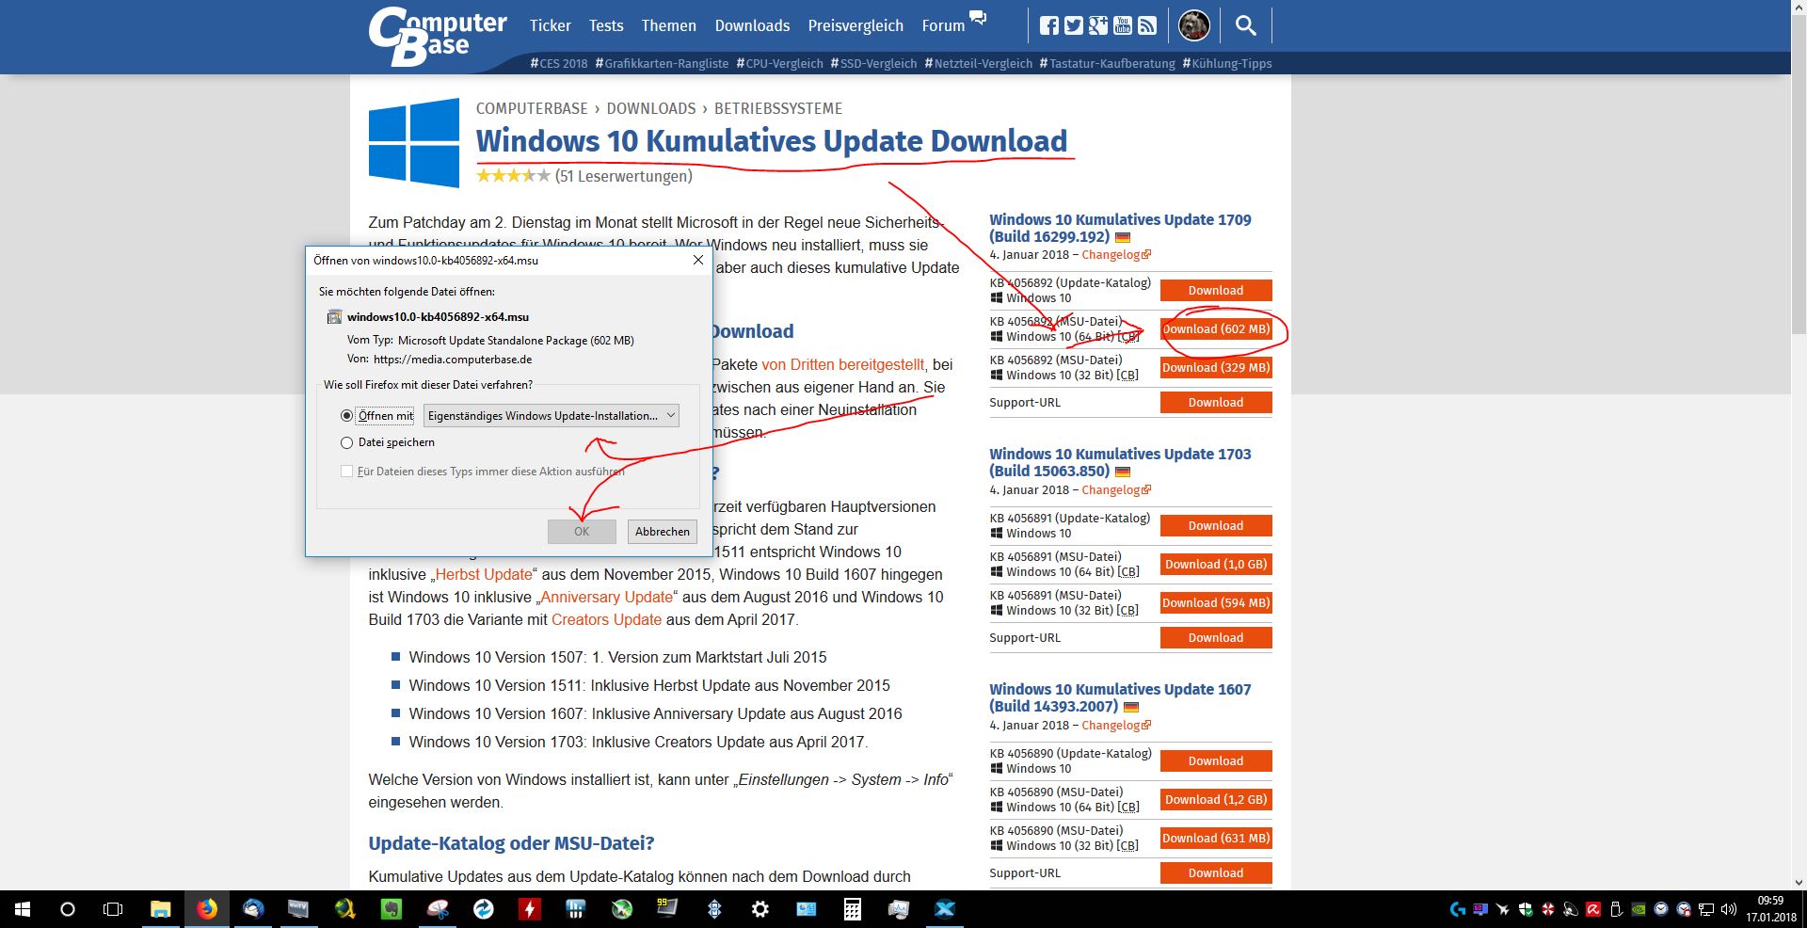The height and width of the screenshot is (928, 1807).
Task: Follow the #Kühlung-Tipps tag link
Action: (x=1227, y=64)
